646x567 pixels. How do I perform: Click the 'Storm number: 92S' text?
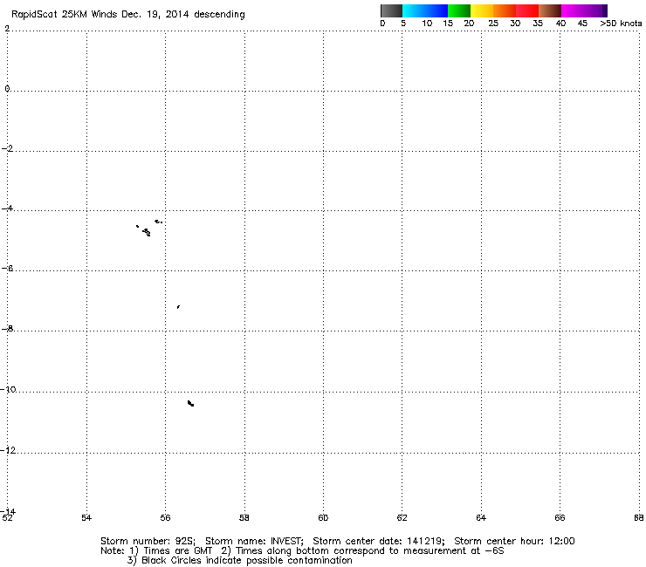pos(147,541)
